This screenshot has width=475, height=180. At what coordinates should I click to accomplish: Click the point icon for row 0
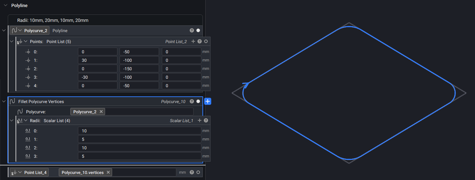point(28,52)
